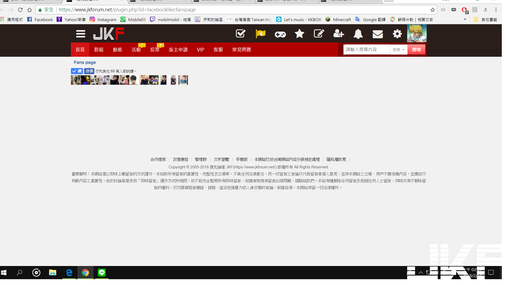This screenshot has height=285, width=506.
Task: Click the ad blocker extension icon
Action: click(x=465, y=10)
